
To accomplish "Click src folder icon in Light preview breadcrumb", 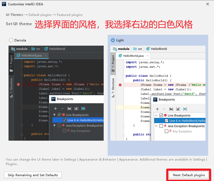I will click(135, 49).
